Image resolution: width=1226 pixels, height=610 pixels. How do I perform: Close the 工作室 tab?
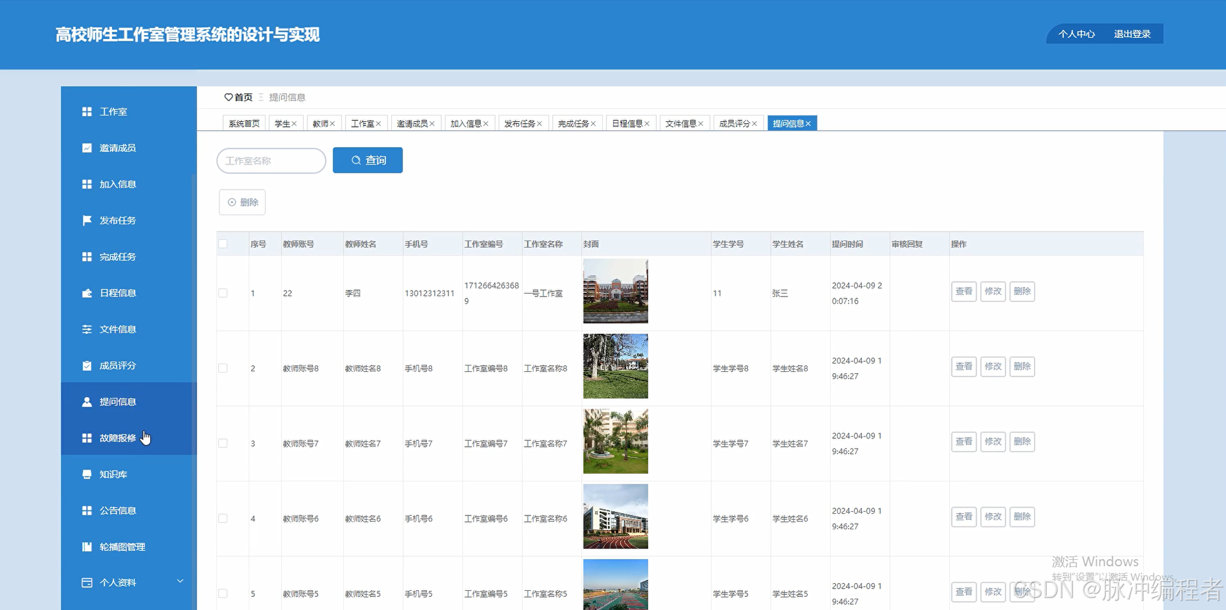coord(379,124)
